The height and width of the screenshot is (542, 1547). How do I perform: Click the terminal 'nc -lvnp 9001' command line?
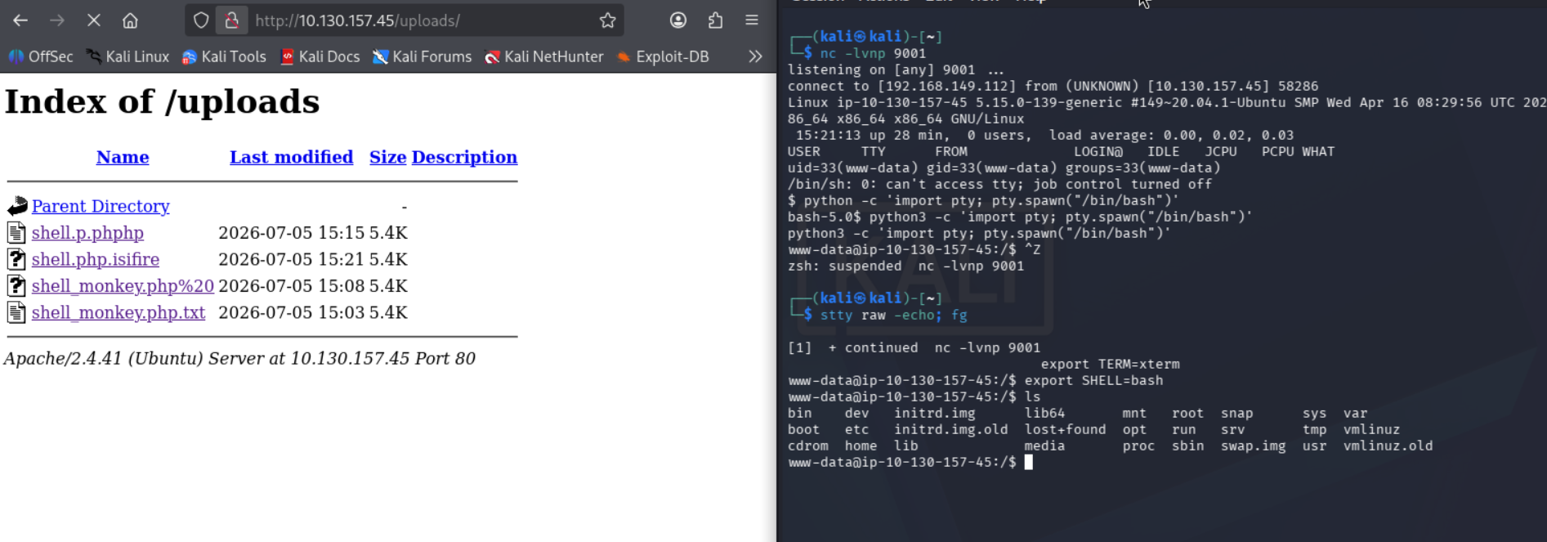873,53
